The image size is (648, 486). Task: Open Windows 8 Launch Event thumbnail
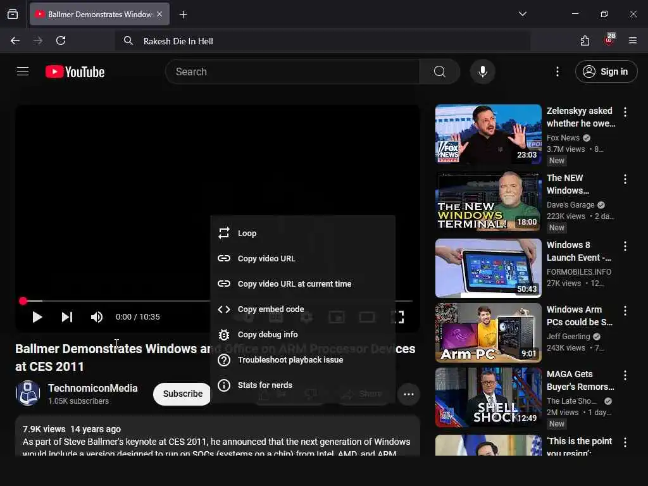[x=488, y=268]
